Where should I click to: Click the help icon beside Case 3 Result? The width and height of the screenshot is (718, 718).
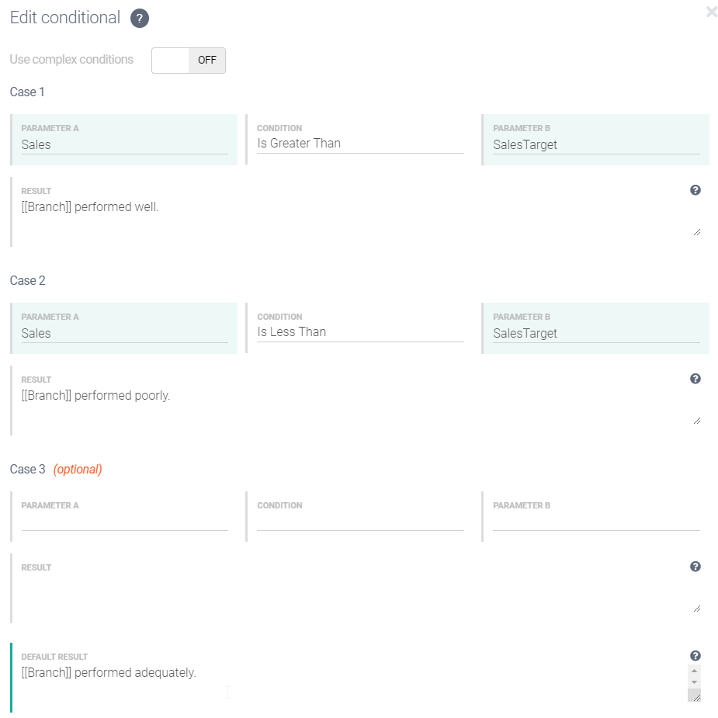(695, 567)
